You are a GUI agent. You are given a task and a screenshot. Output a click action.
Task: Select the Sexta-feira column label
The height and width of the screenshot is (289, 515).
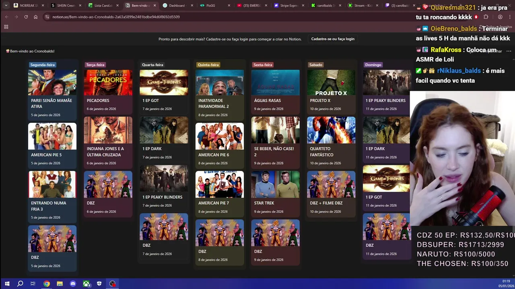(263, 65)
